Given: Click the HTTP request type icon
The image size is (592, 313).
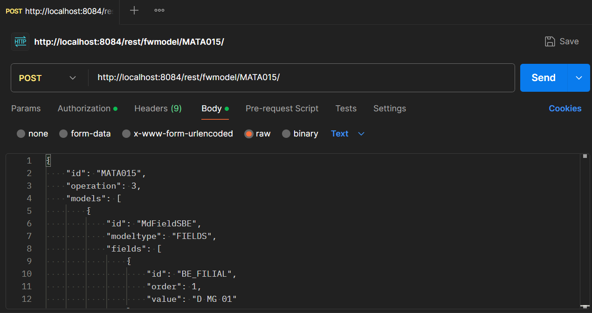Looking at the screenshot, I should click(21, 41).
